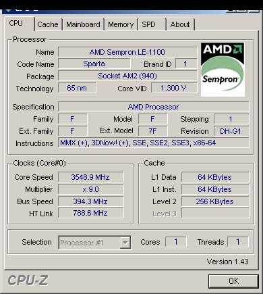Open the Processor #1 selection dropdown
The image size is (263, 294).
click(94, 243)
